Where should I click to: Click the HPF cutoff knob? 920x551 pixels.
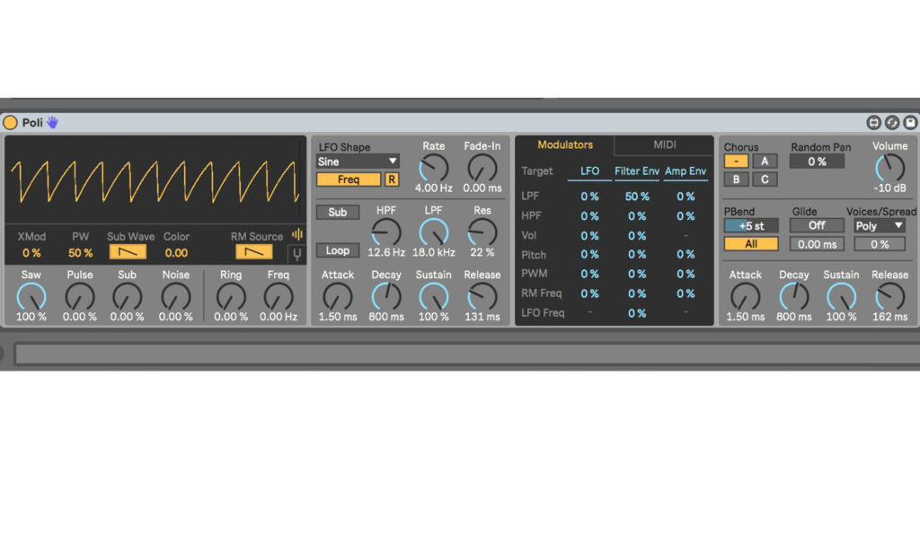pyautogui.click(x=386, y=232)
